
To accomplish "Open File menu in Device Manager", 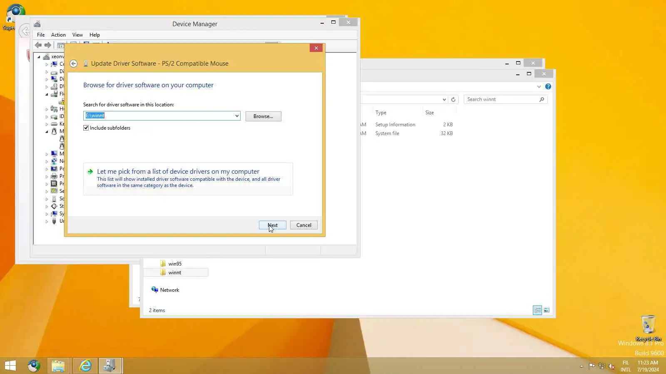I will (41, 35).
